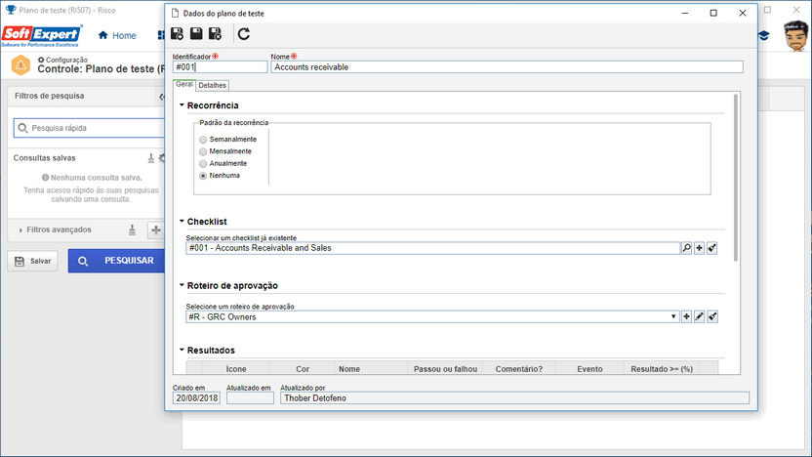812x457 pixels.
Task: Click the clear icon beside Consultas salvas
Action: 150,158
